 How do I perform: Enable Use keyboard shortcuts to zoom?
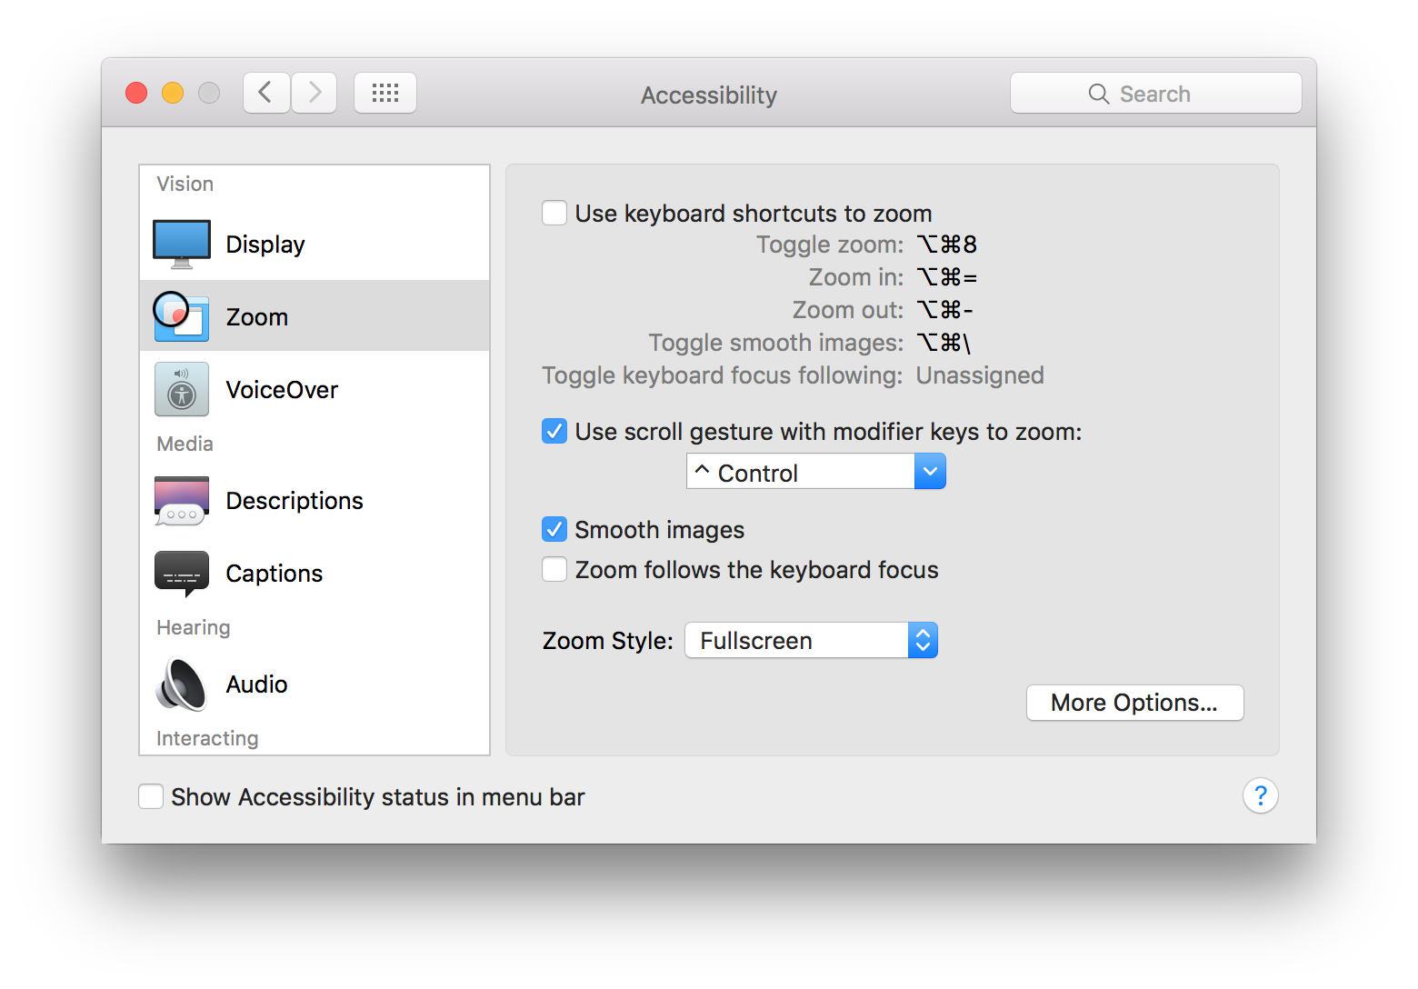554,214
